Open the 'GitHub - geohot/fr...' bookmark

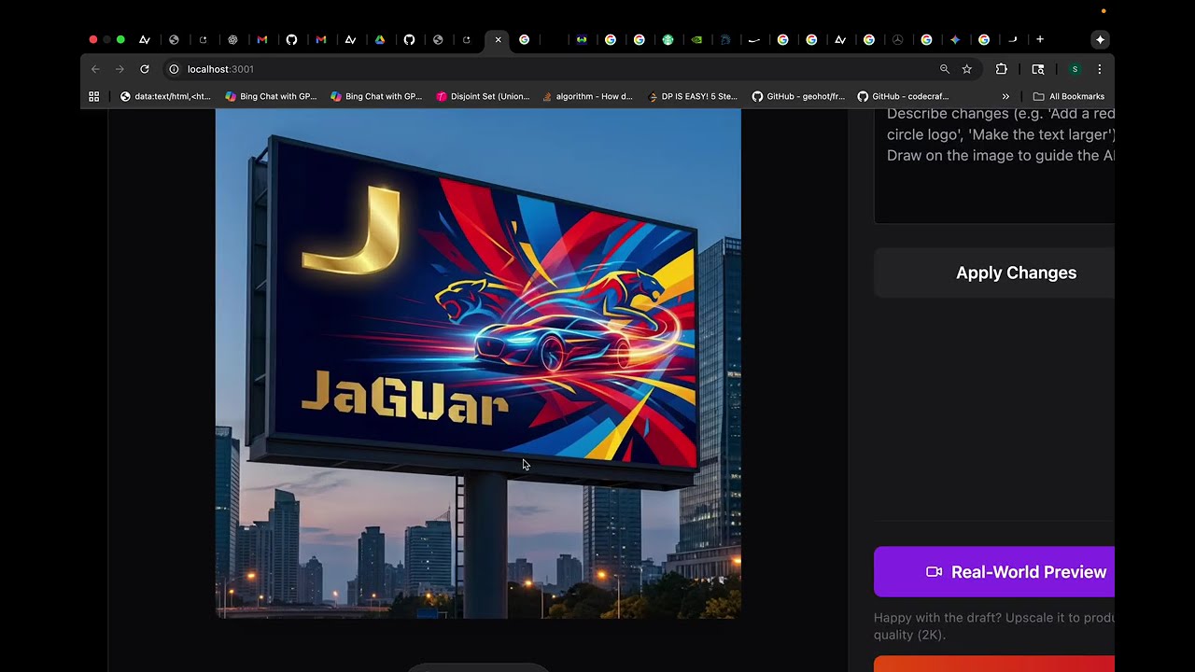pyautogui.click(x=798, y=96)
